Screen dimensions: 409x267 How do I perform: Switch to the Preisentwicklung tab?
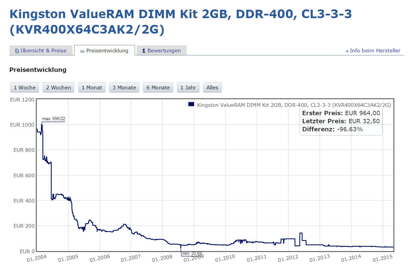tap(104, 50)
